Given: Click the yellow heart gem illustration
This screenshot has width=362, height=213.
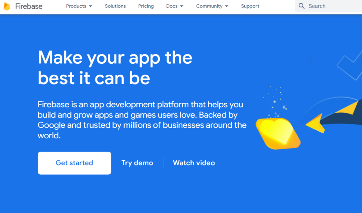Looking at the screenshot, I should click(278, 133).
